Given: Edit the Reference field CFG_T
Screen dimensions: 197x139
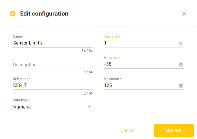Looking at the screenshot, I should [53, 85].
